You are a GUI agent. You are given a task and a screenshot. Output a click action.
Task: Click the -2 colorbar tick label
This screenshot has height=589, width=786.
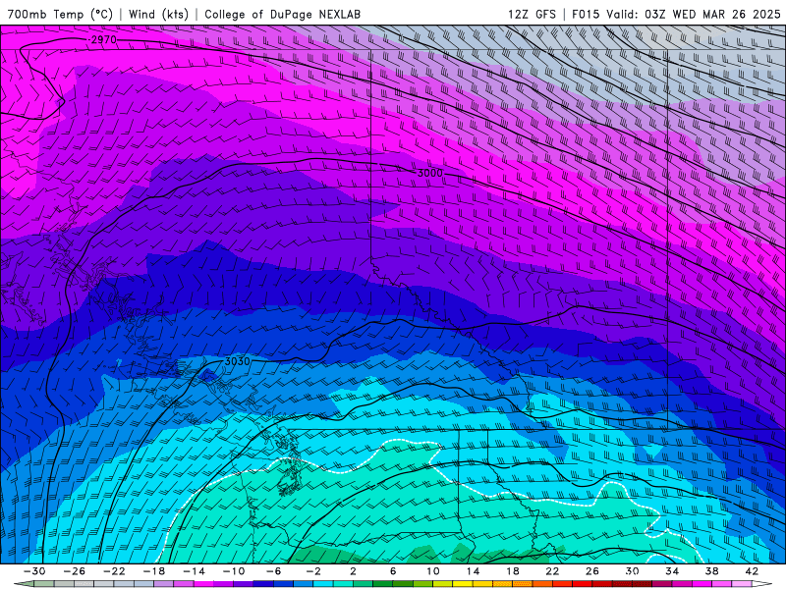click(312, 571)
